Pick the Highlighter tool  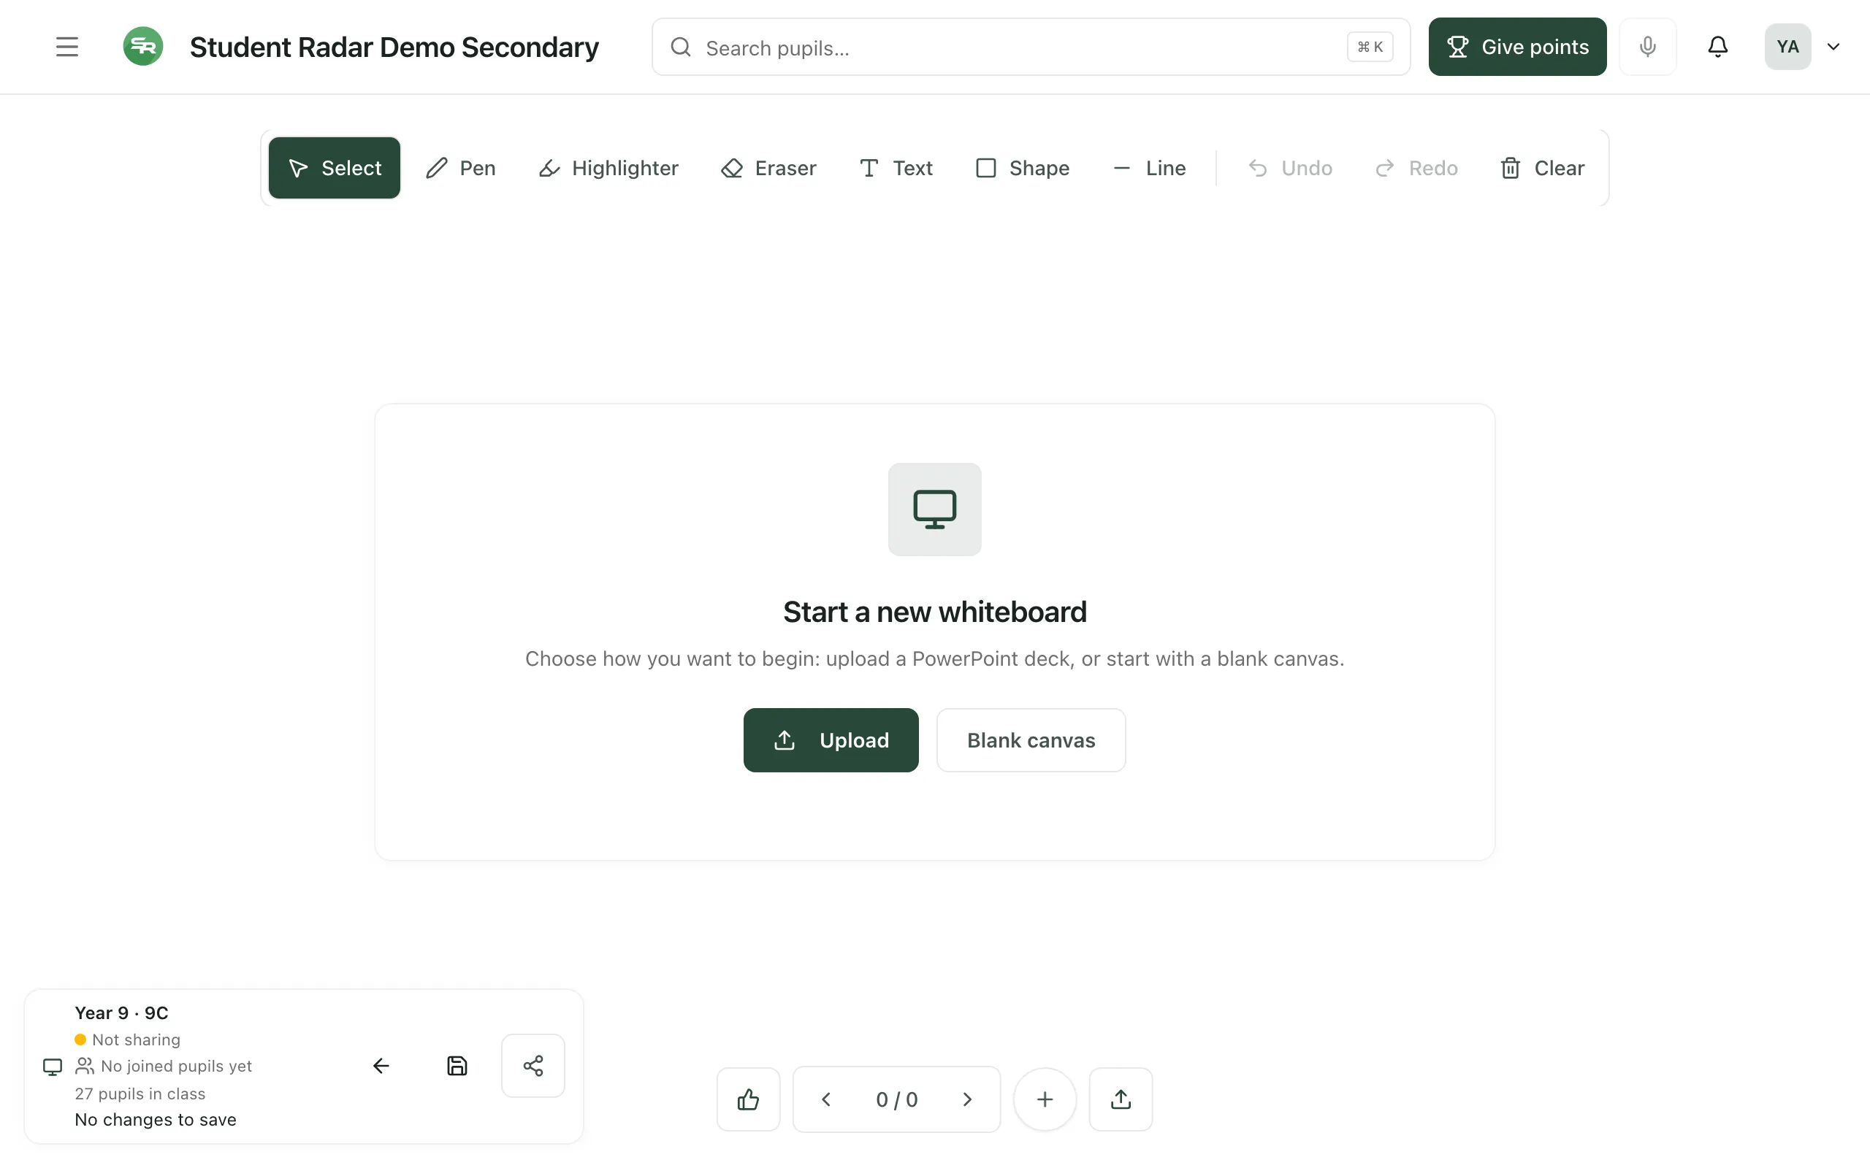(x=608, y=168)
